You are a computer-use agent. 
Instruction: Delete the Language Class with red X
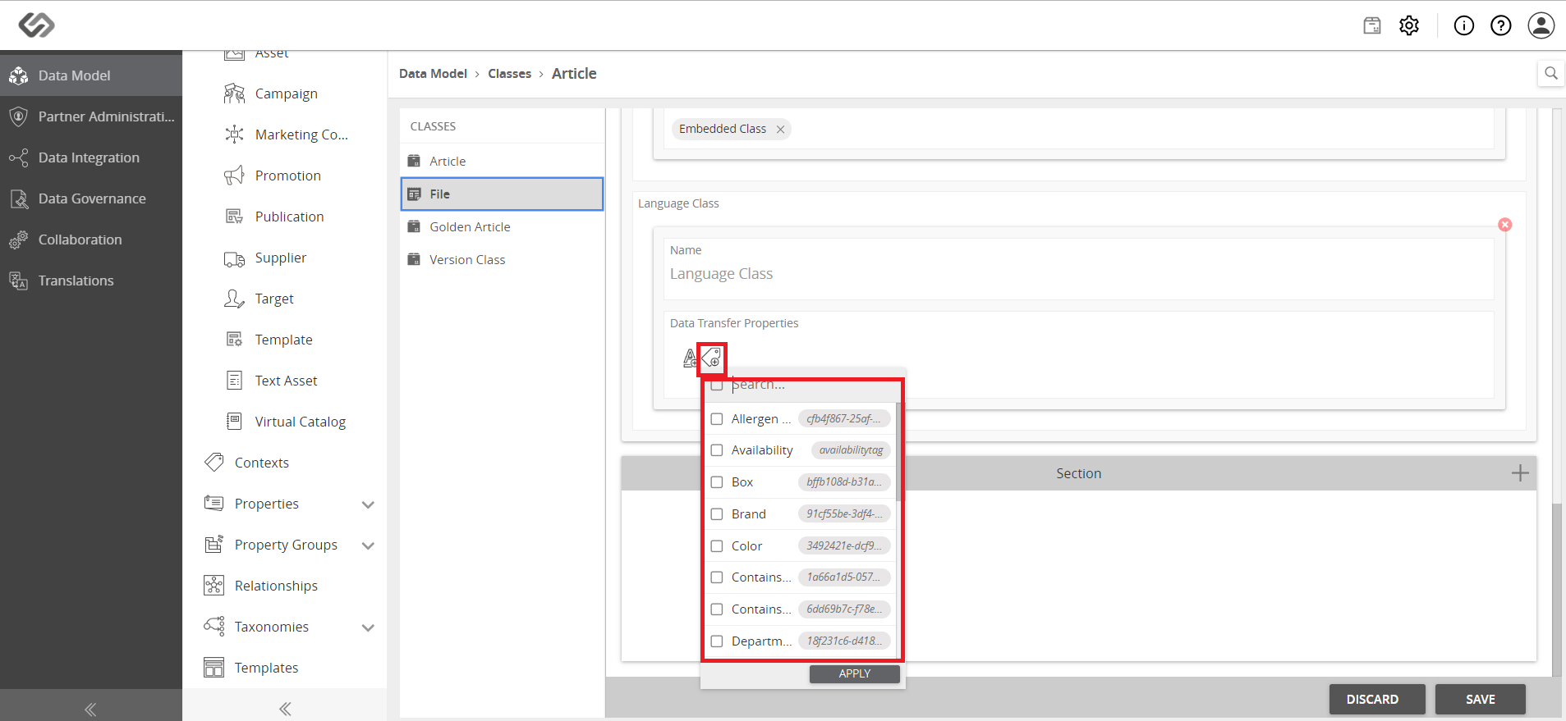(x=1504, y=225)
